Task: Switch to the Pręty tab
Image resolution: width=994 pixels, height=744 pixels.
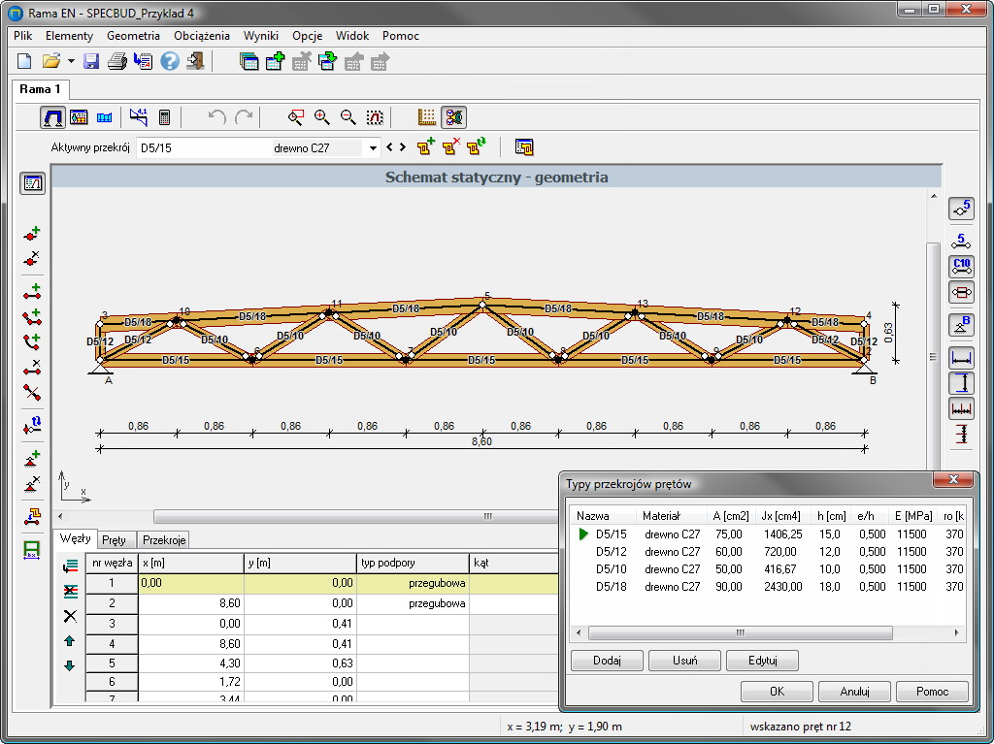Action: coord(114,539)
